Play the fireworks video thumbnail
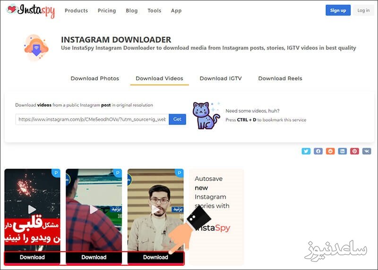 coord(32,209)
